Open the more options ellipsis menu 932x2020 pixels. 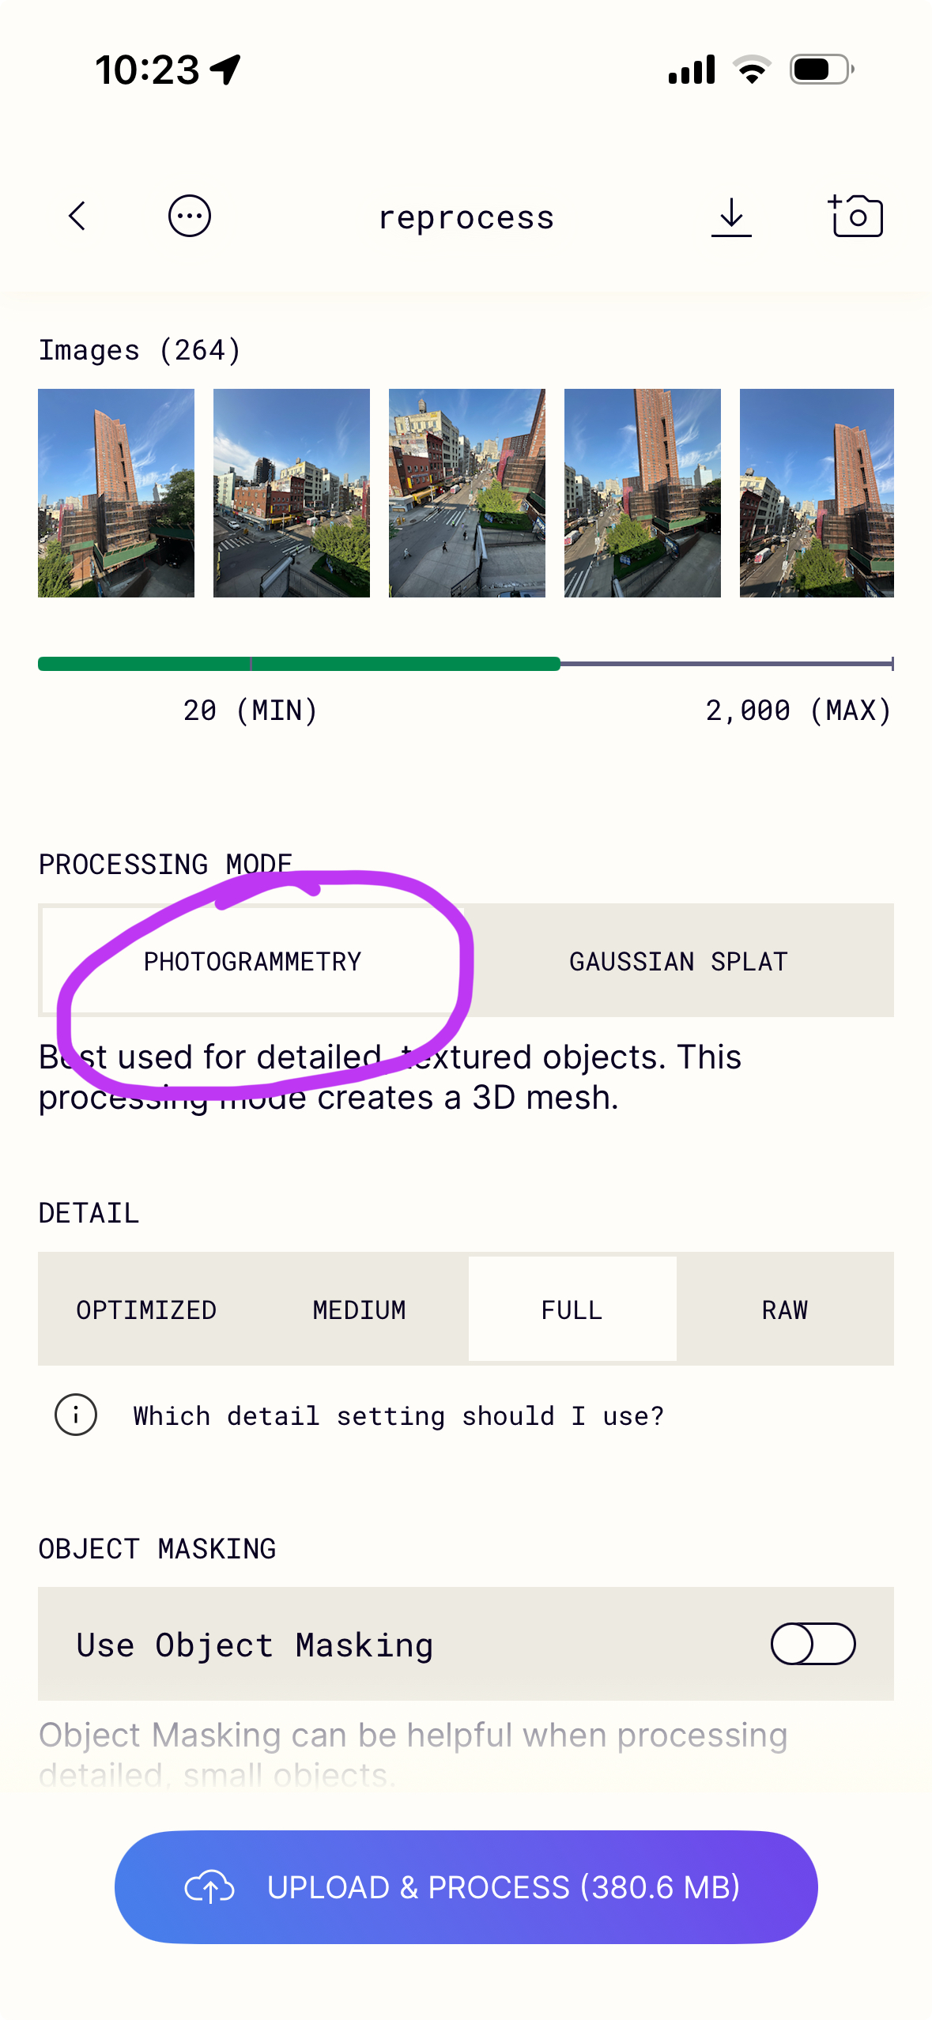tap(190, 216)
